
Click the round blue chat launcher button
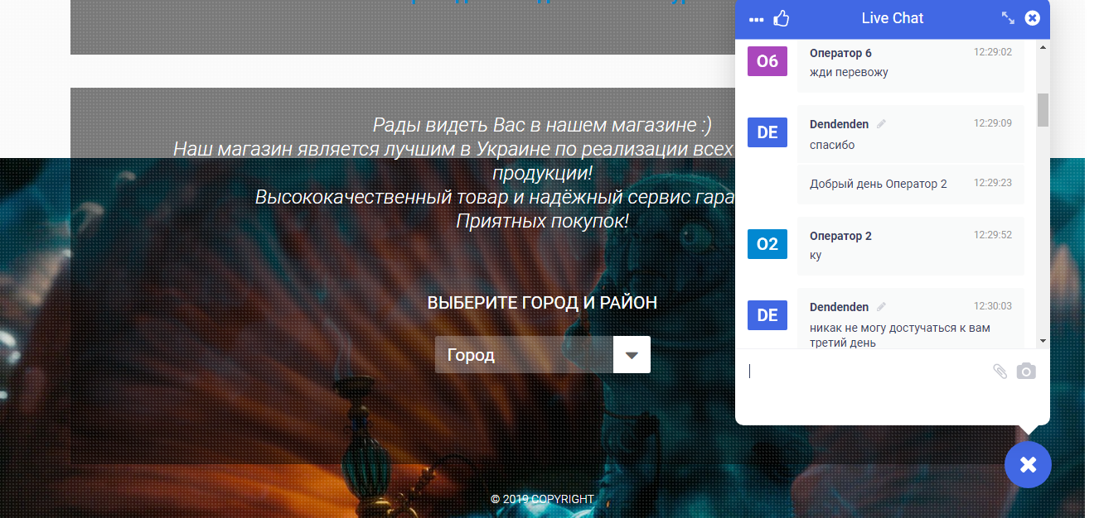coord(1028,465)
